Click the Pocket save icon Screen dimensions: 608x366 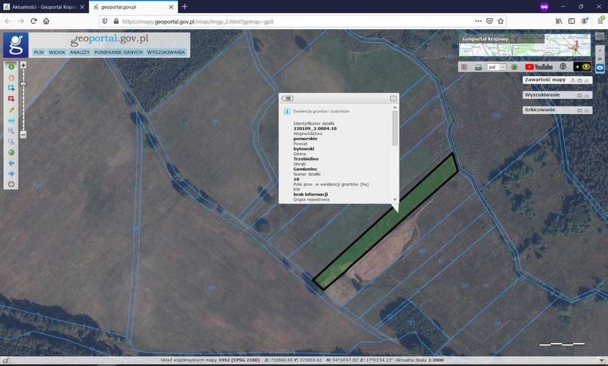489,21
